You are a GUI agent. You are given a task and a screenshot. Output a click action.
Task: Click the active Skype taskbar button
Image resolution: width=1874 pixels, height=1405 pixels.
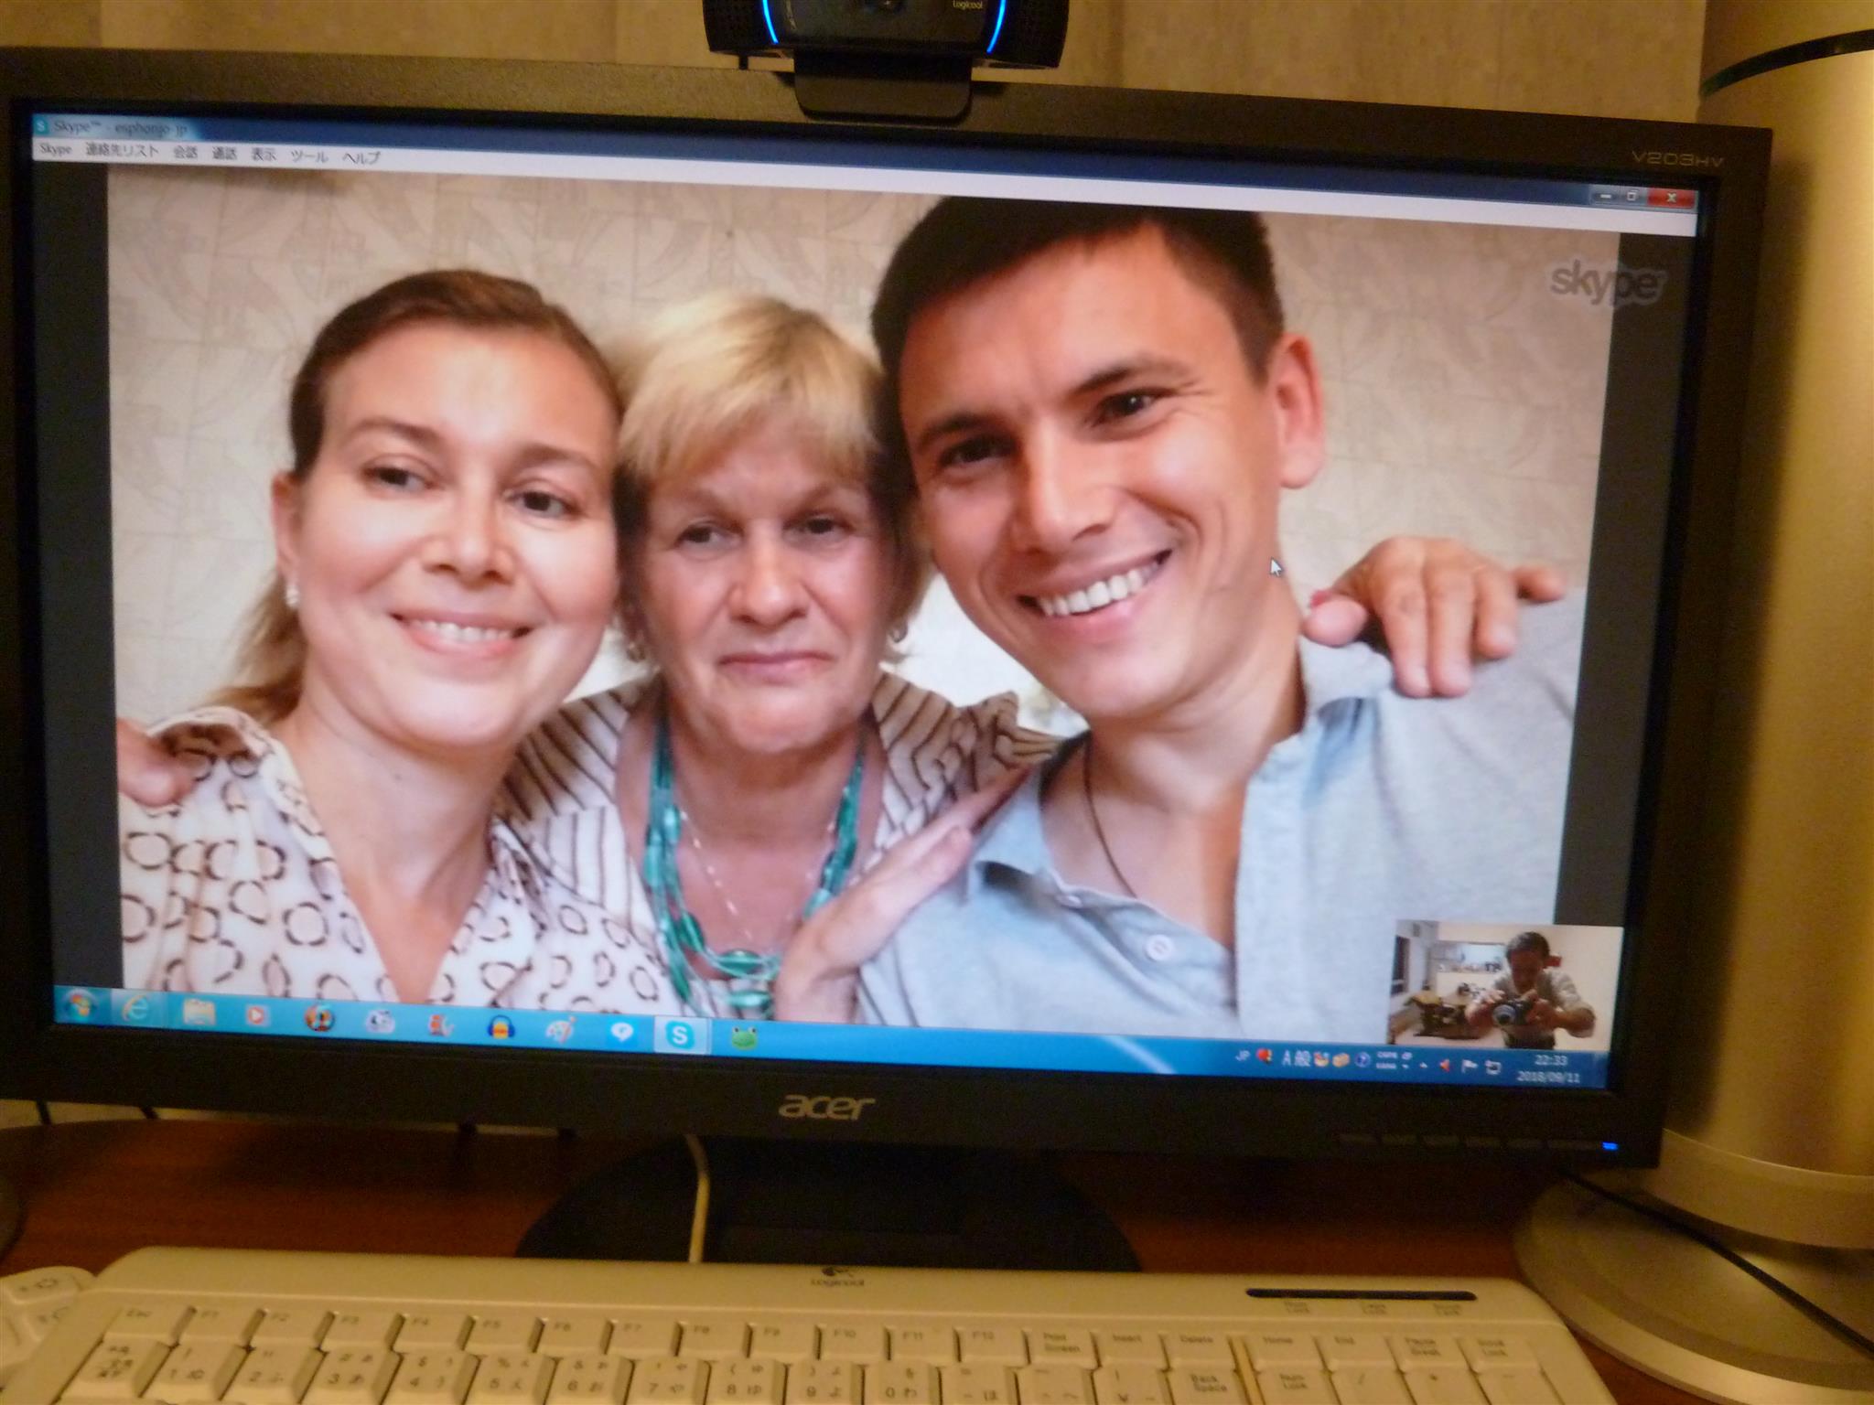pos(681,1035)
